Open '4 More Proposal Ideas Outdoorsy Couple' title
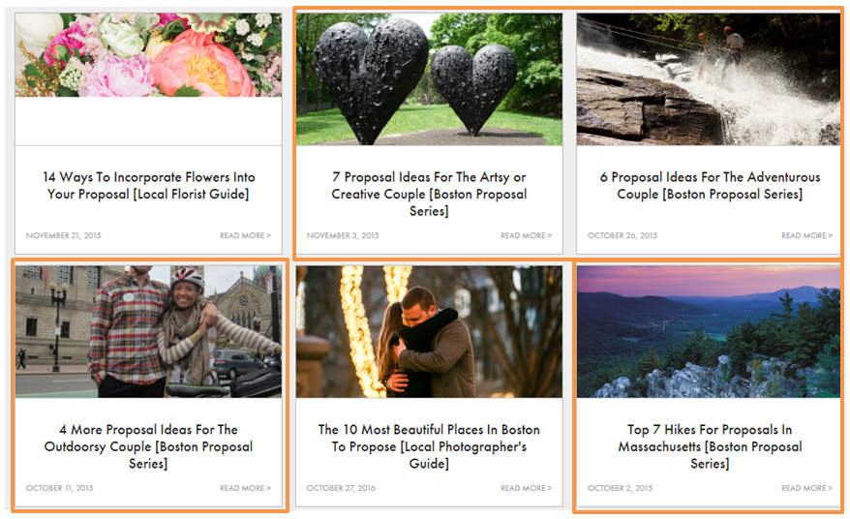 click(x=148, y=446)
